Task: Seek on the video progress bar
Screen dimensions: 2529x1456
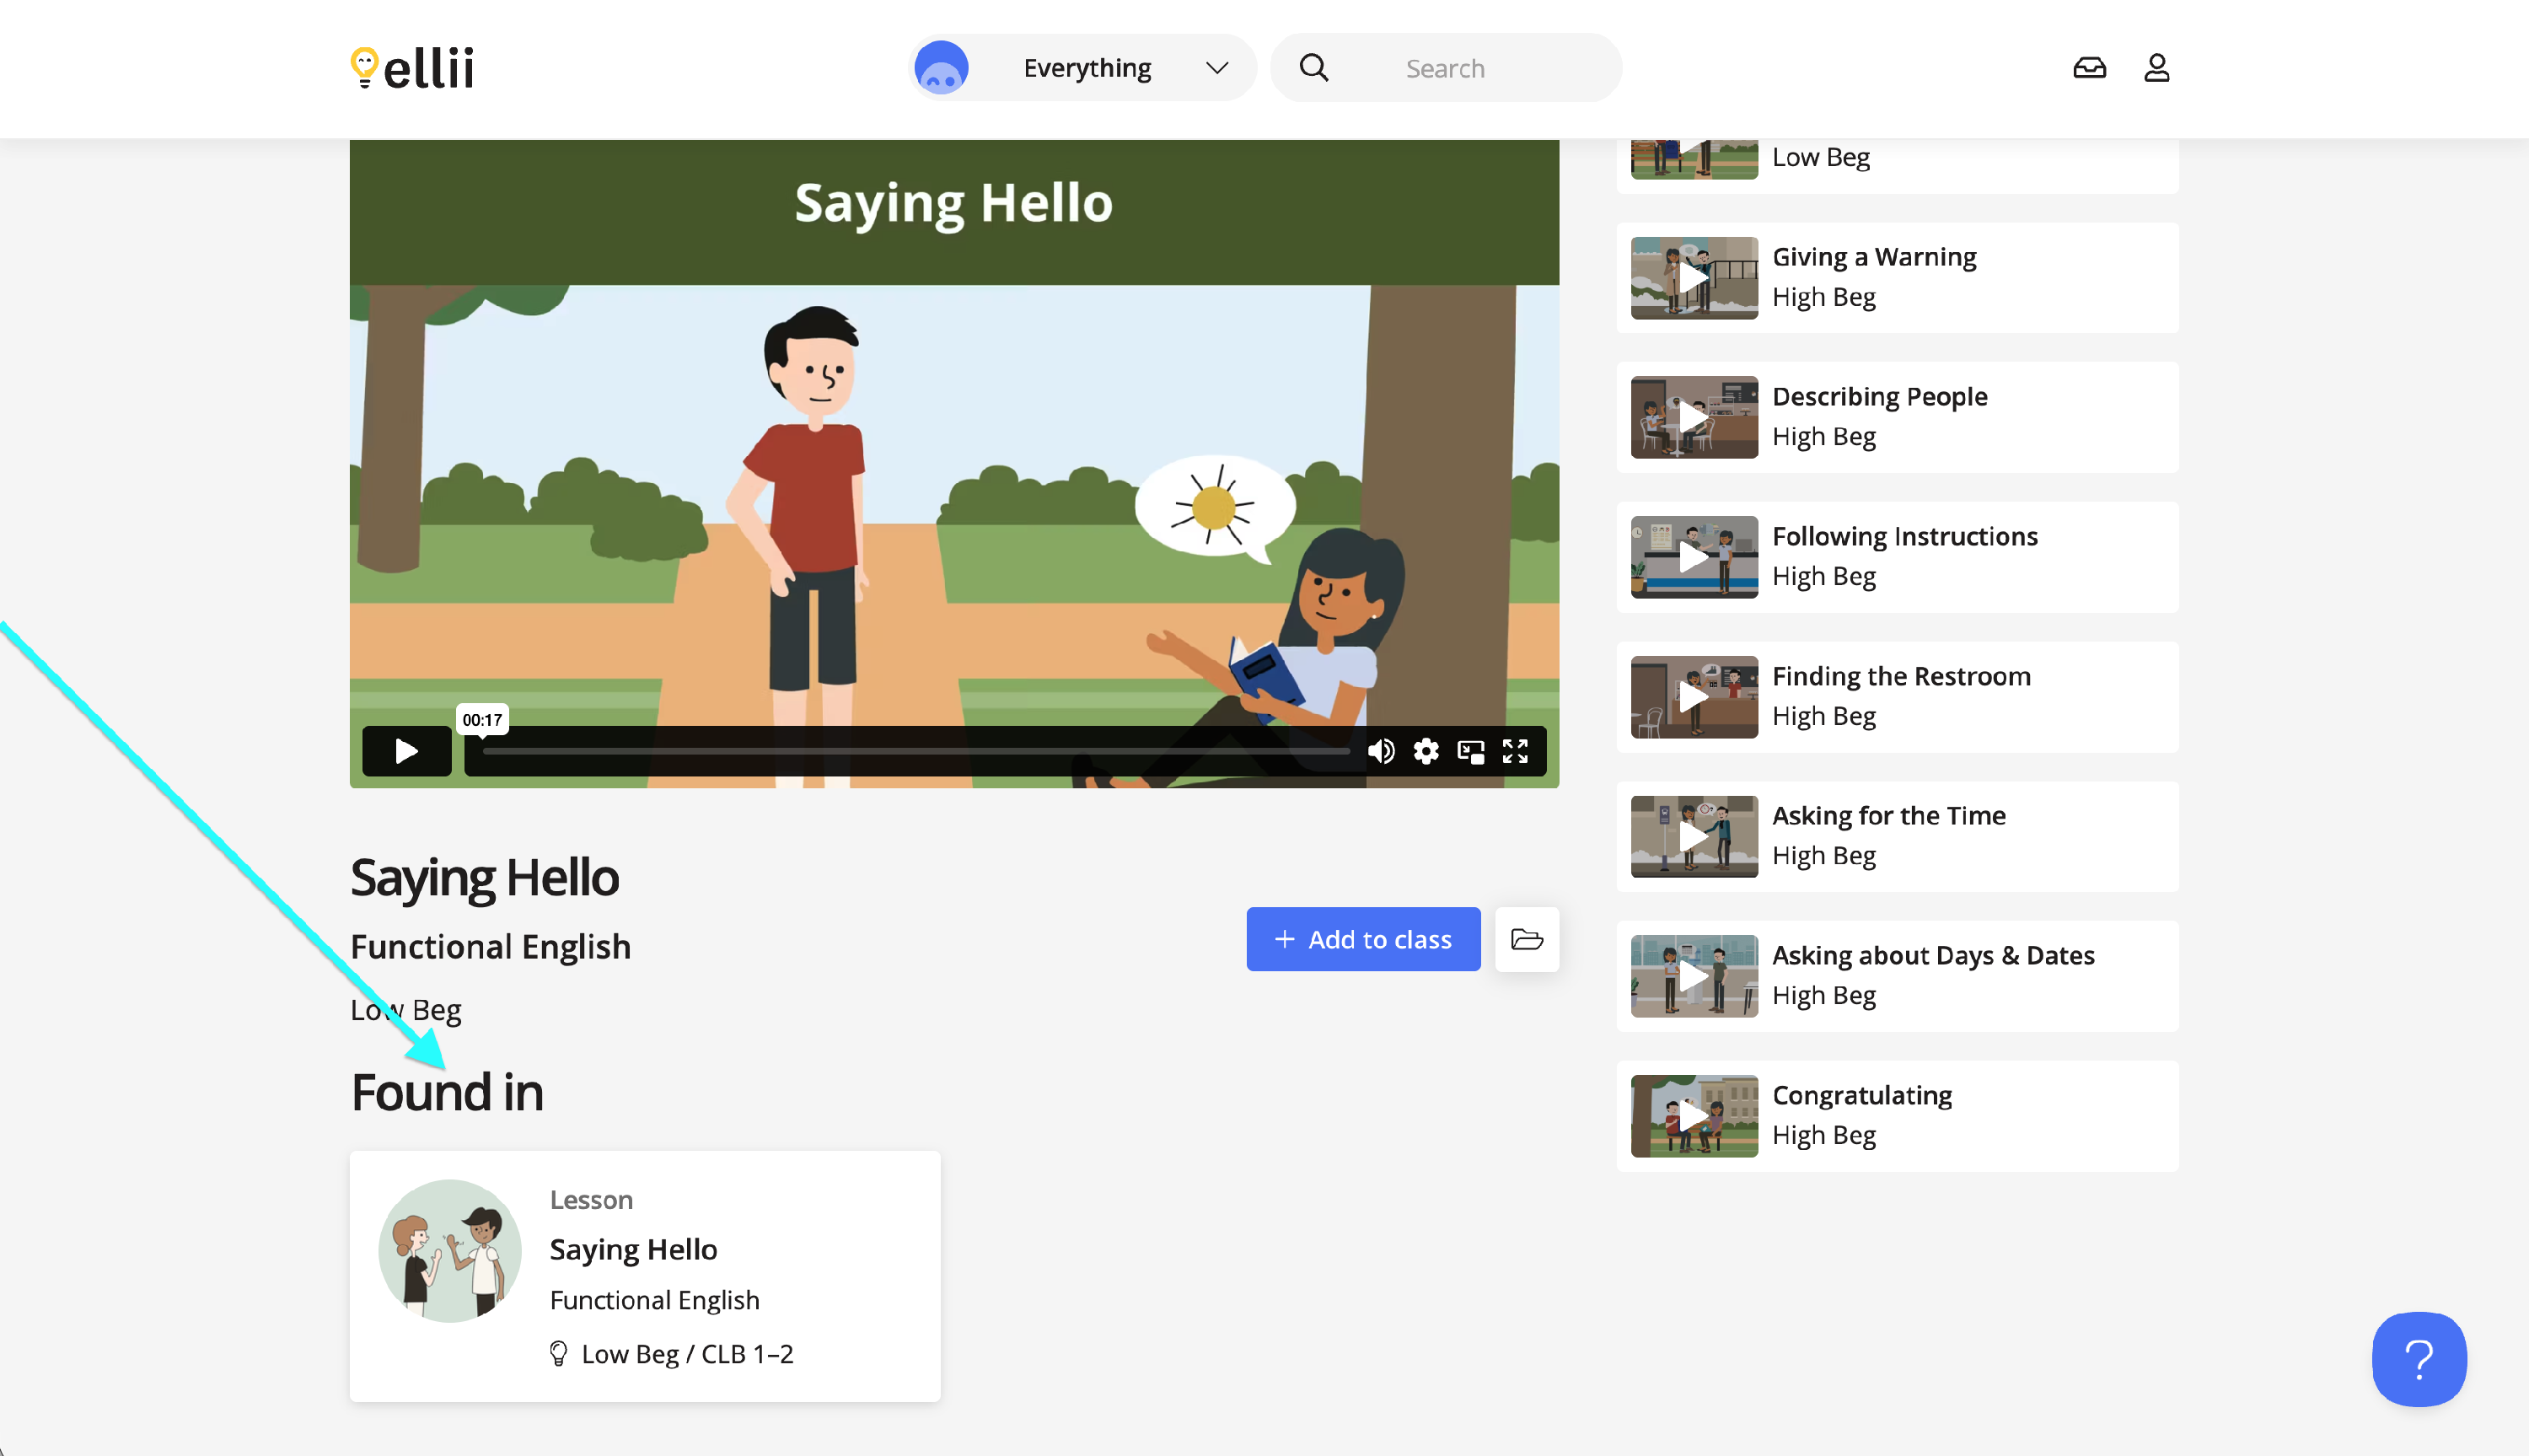Action: click(915, 751)
